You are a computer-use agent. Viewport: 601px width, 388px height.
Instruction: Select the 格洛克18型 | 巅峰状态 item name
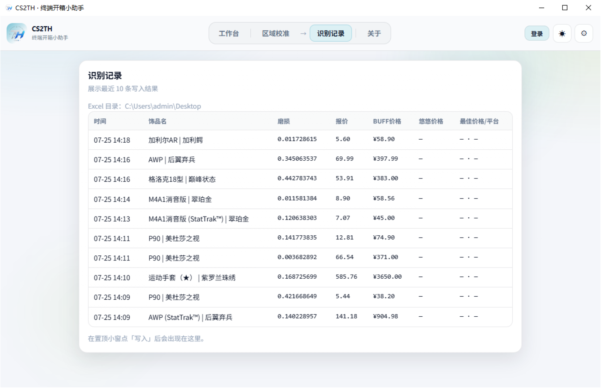click(182, 179)
